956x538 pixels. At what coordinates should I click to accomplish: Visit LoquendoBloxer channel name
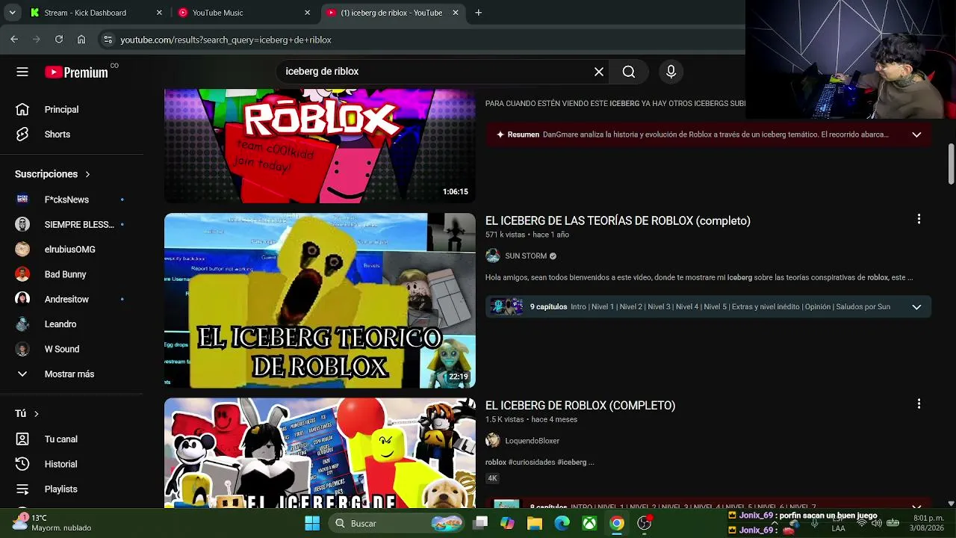click(532, 441)
